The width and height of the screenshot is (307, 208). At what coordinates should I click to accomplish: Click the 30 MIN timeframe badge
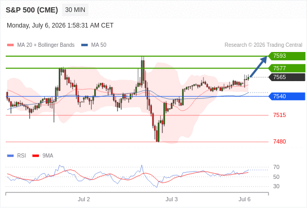click(x=75, y=10)
